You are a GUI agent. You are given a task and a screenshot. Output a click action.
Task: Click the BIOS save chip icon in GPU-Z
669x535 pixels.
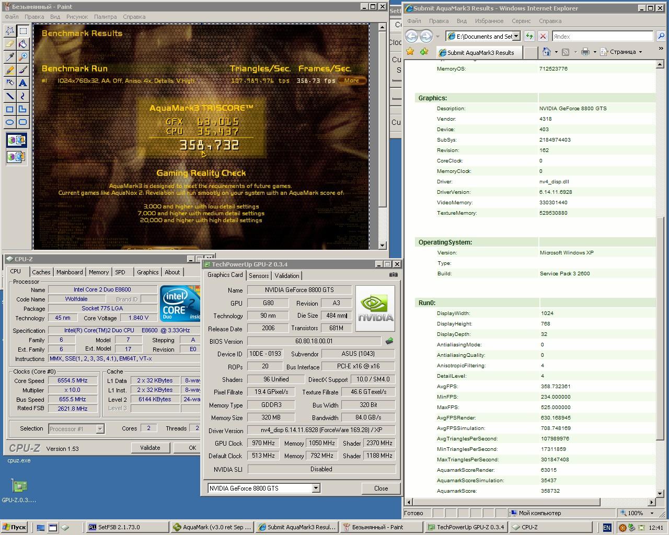point(389,341)
